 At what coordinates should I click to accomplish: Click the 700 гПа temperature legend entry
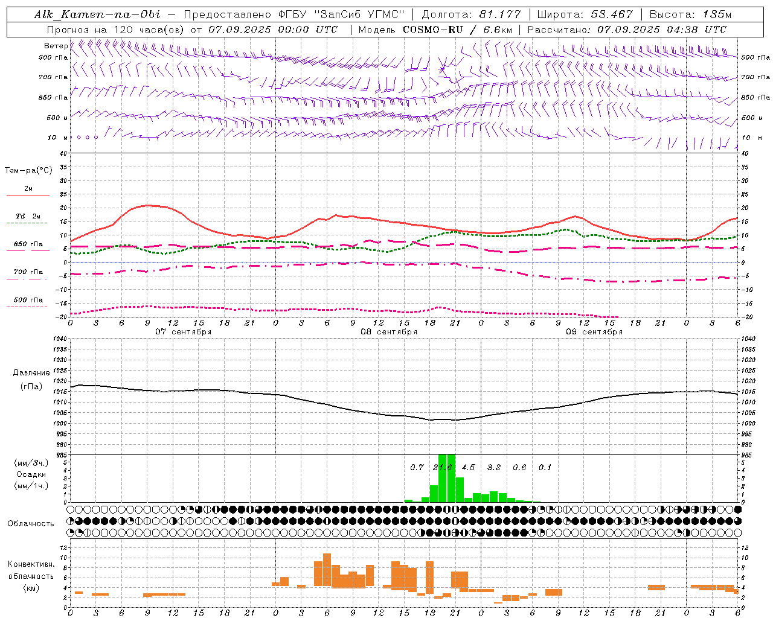coord(28,272)
